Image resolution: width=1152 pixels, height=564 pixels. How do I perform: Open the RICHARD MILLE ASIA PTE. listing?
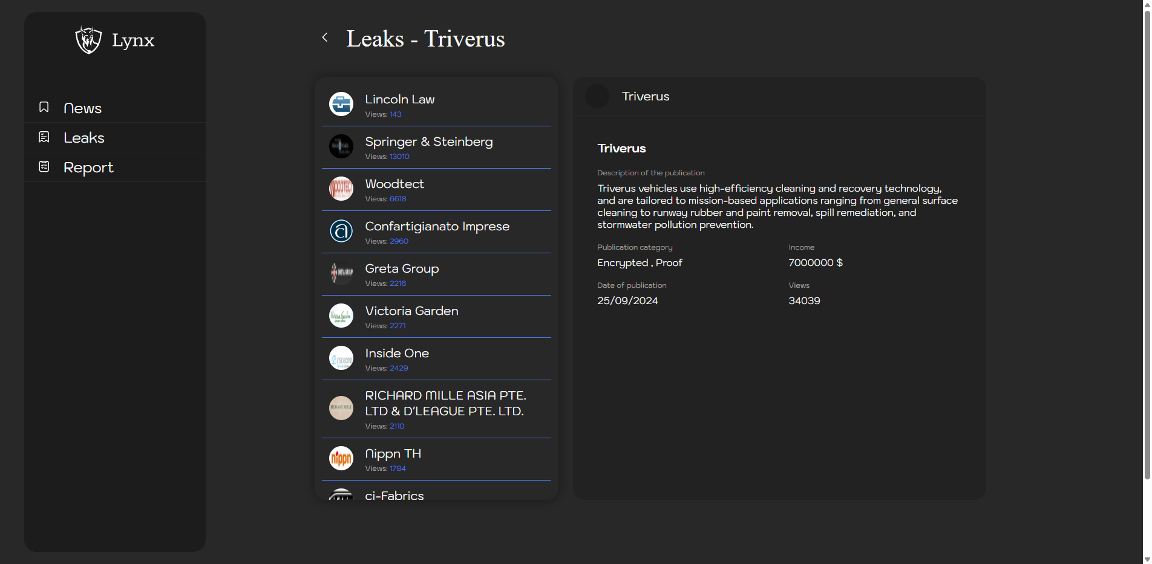click(x=445, y=403)
